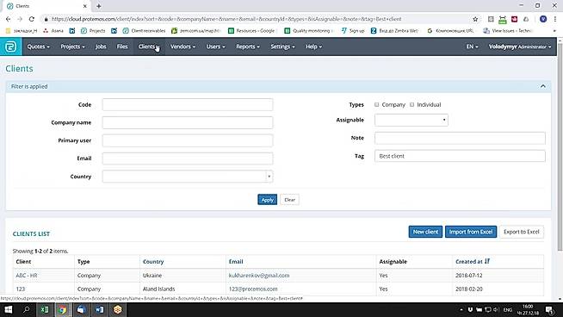The image size is (563, 317).
Task: Expand the Users menu
Action: pyautogui.click(x=215, y=47)
